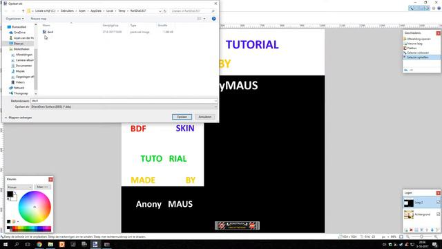Pick a hue on the color wheel
Screen dimensions: 442x249
pyautogui.click(x=35, y=207)
